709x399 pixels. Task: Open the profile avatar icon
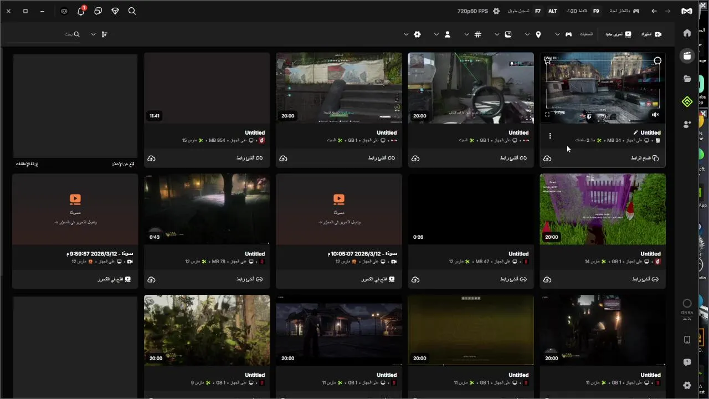[64, 11]
